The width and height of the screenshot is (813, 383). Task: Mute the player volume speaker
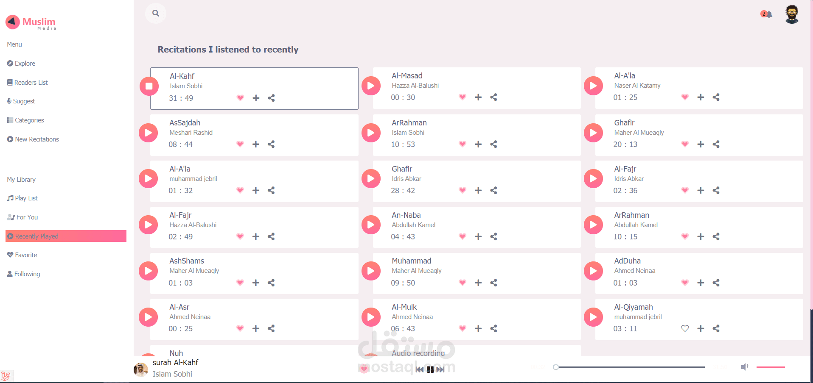744,367
